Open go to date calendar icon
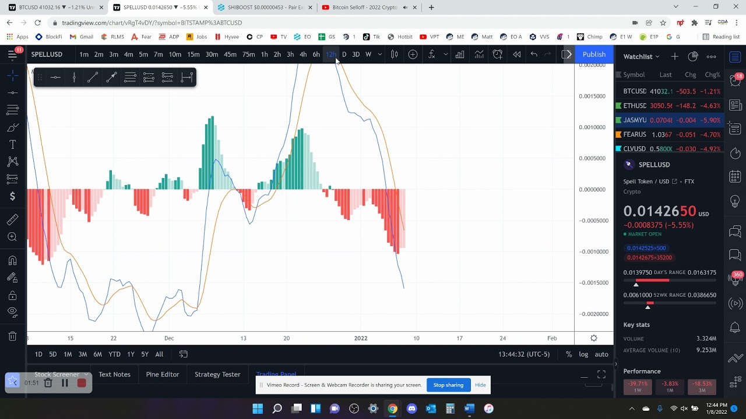Image resolution: width=746 pixels, height=419 pixels. (183, 354)
